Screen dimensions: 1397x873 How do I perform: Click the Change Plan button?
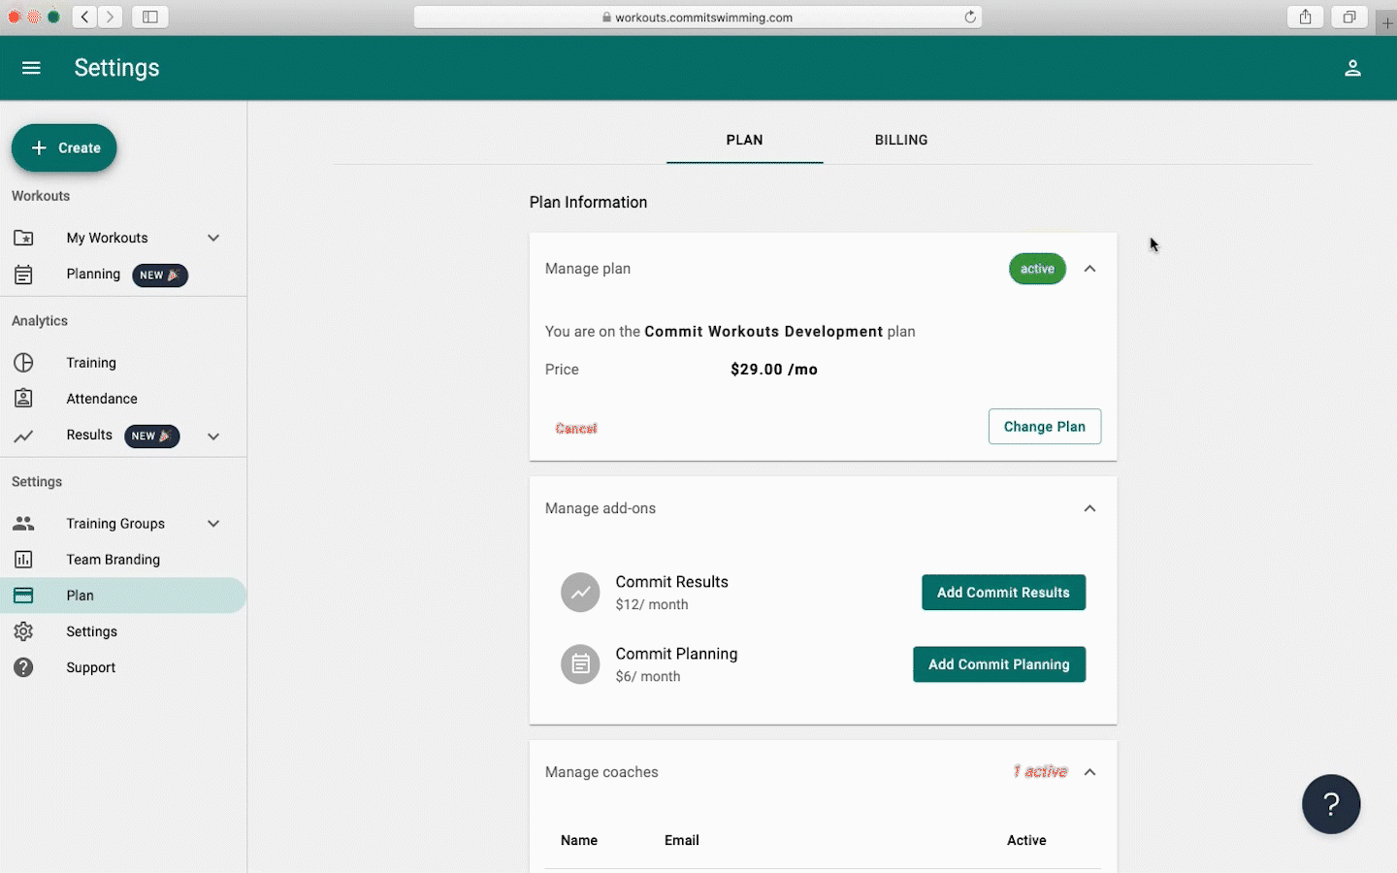(x=1045, y=427)
